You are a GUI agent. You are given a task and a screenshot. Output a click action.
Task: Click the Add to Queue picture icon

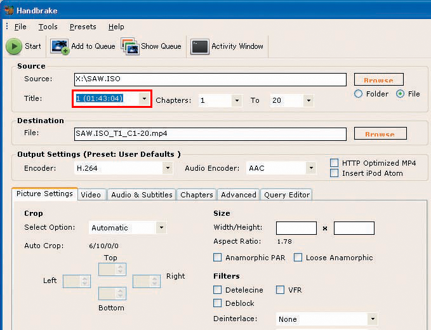[x=60, y=46]
